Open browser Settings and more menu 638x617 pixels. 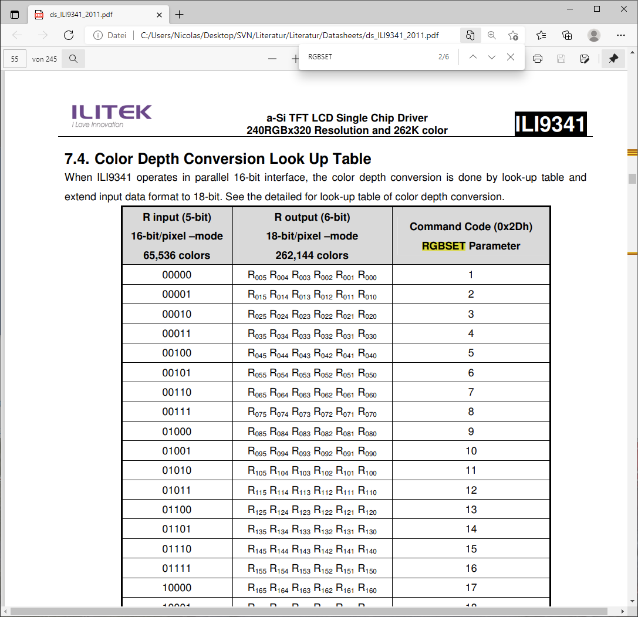tap(620, 35)
